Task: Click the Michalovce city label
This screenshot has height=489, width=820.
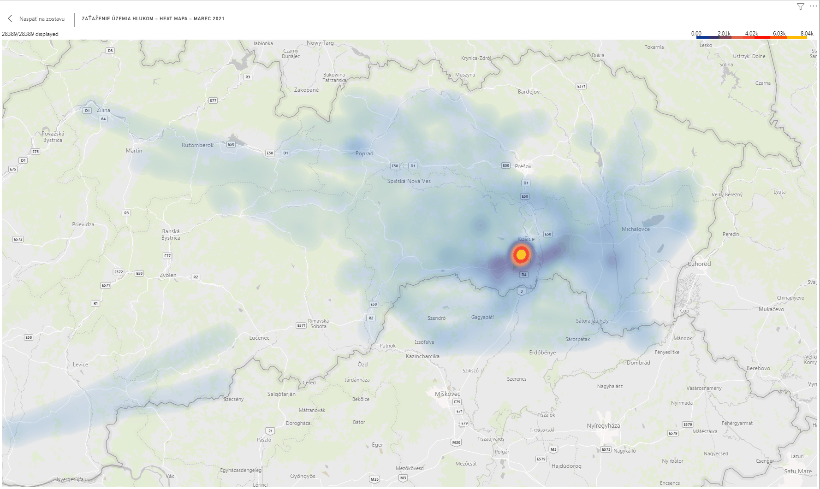Action: [636, 229]
